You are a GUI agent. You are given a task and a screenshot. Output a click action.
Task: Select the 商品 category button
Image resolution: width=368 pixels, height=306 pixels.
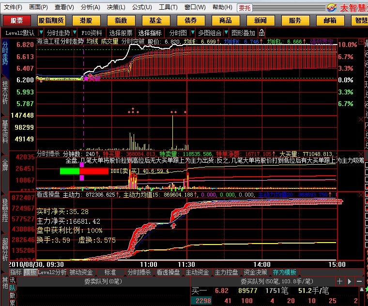(x=226, y=21)
